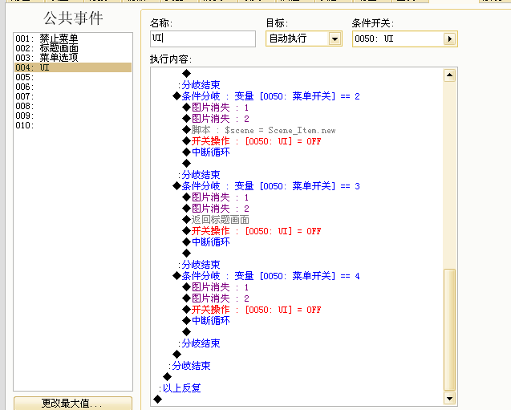The width and height of the screenshot is (511, 410).
Task: Click scrollbar down arrow in event list
Action: pos(449,398)
